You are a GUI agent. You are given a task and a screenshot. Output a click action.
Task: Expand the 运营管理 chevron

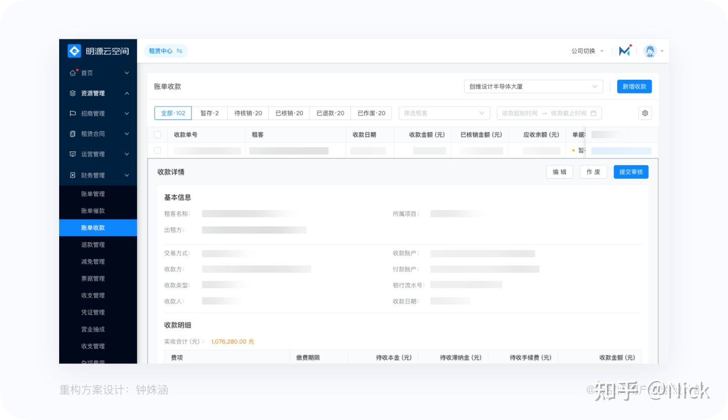point(127,154)
